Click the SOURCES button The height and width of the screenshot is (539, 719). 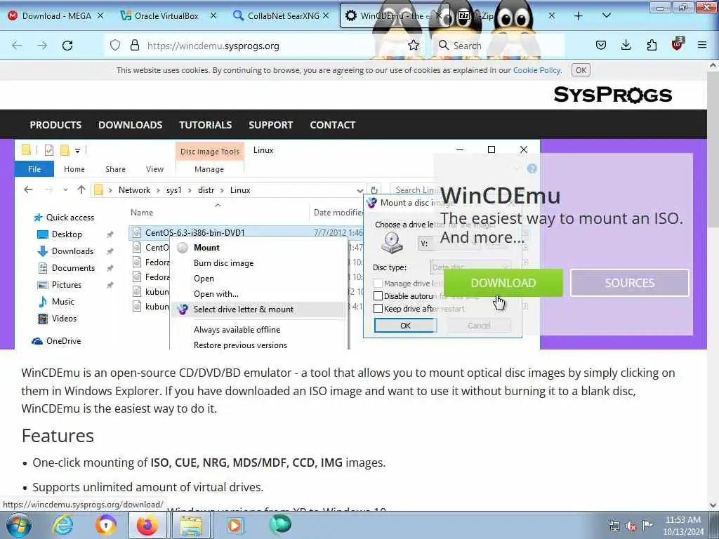(x=630, y=283)
